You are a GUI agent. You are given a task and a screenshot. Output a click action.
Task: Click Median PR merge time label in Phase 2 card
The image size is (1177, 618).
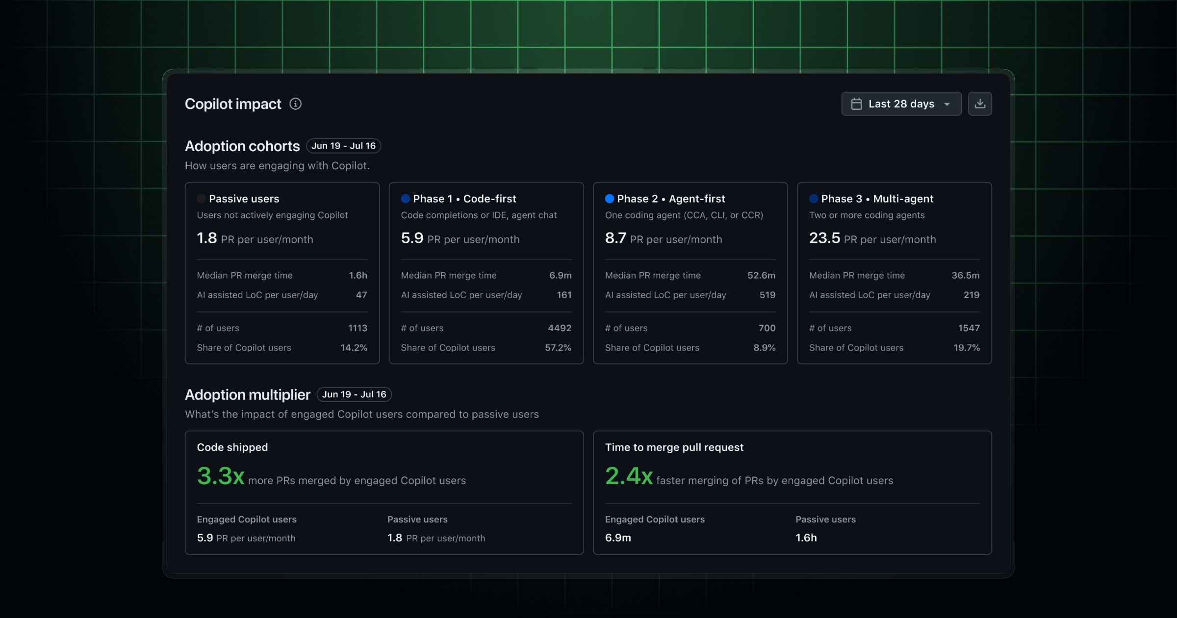point(653,276)
